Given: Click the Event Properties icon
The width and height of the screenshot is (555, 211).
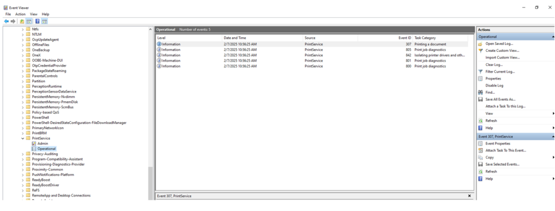Looking at the screenshot, I should pyautogui.click(x=480, y=143).
